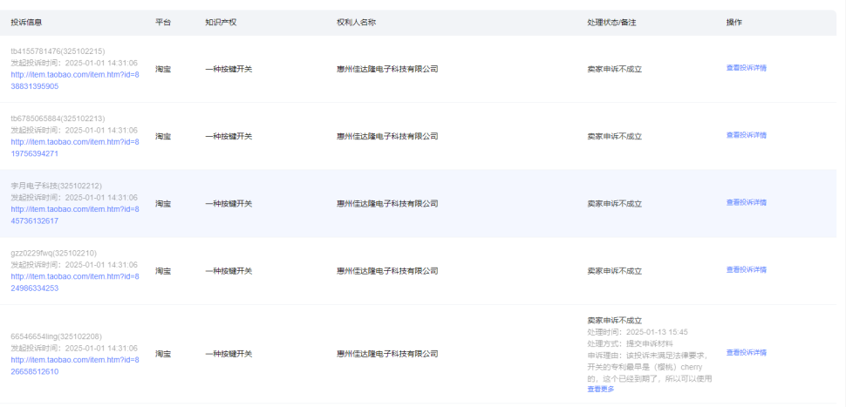The image size is (846, 407).
Task: Click 查看投诉详情 for complaint tb4155781476
Action: tap(746, 68)
